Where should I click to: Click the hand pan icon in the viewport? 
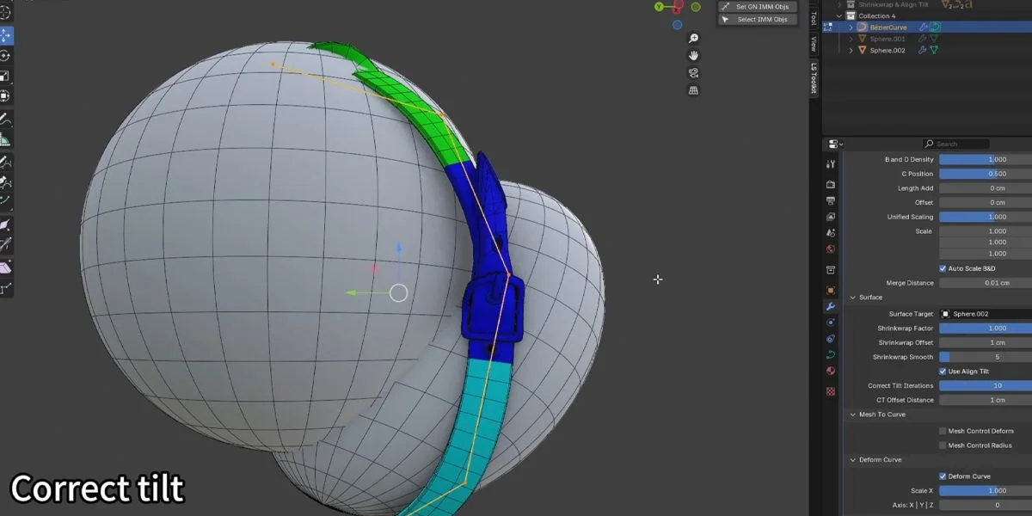[x=693, y=55]
